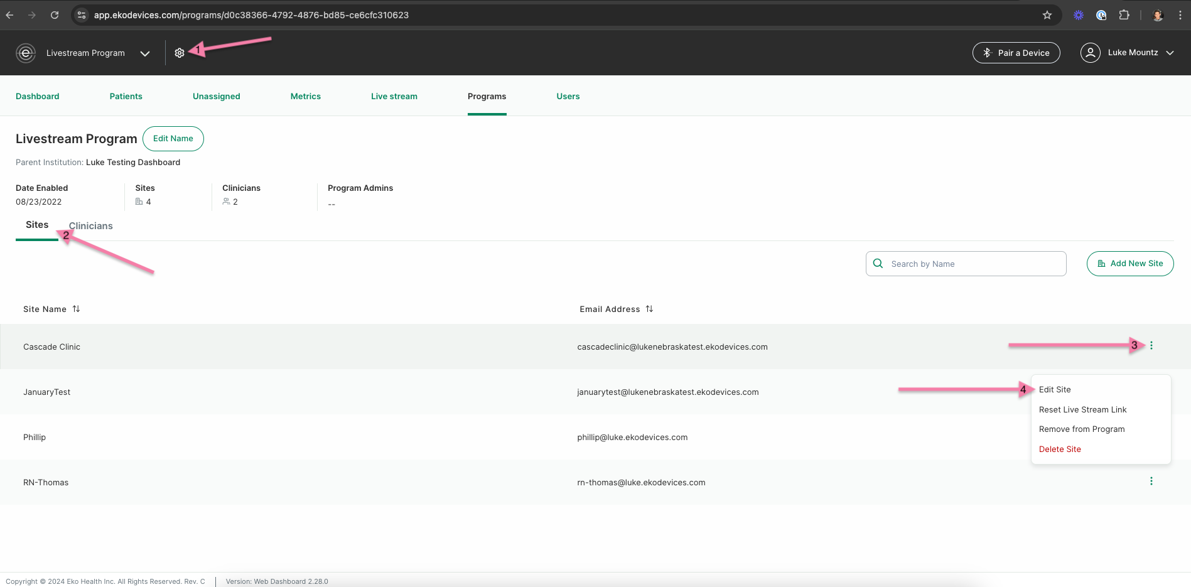Sort by Site Name arrows
The height and width of the screenshot is (587, 1191).
coord(77,309)
